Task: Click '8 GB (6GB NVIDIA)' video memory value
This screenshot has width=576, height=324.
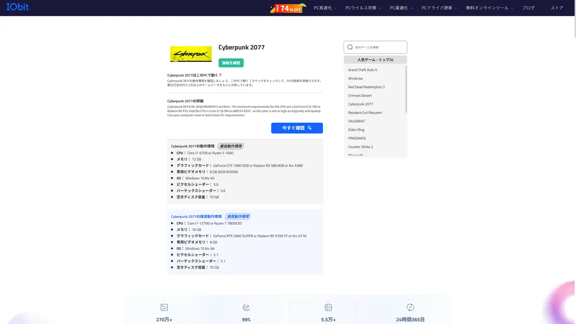Action: tap(224, 172)
